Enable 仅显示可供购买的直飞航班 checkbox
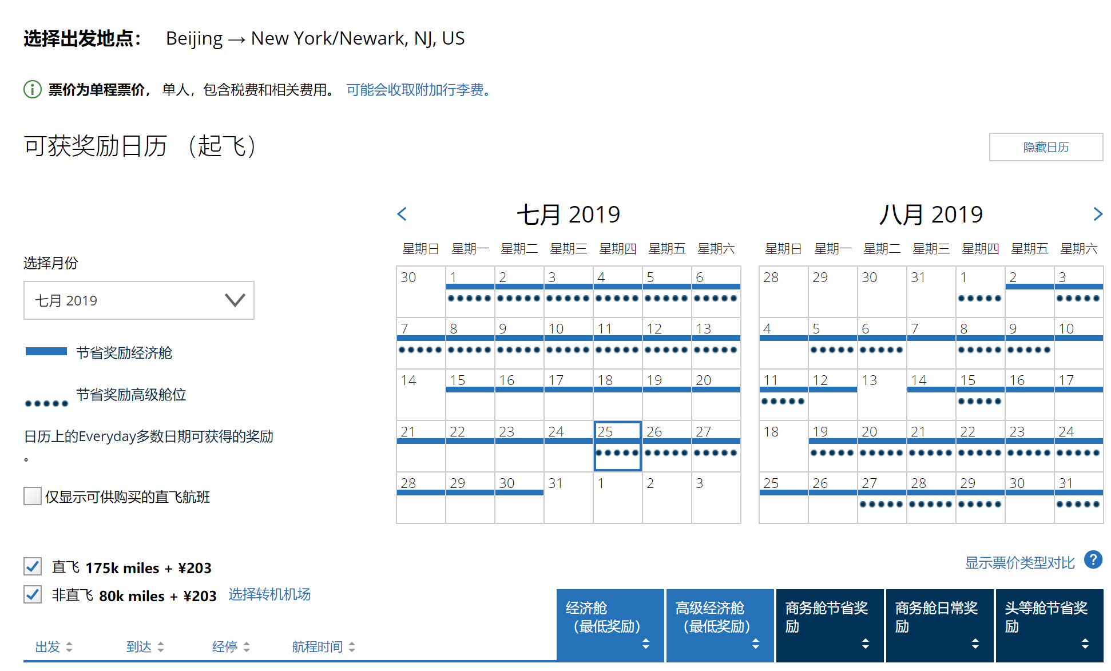 click(x=33, y=496)
